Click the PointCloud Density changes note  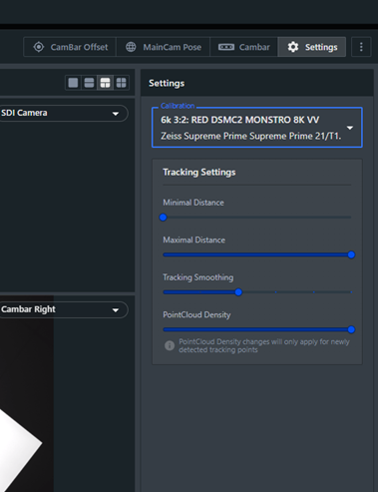(264, 345)
